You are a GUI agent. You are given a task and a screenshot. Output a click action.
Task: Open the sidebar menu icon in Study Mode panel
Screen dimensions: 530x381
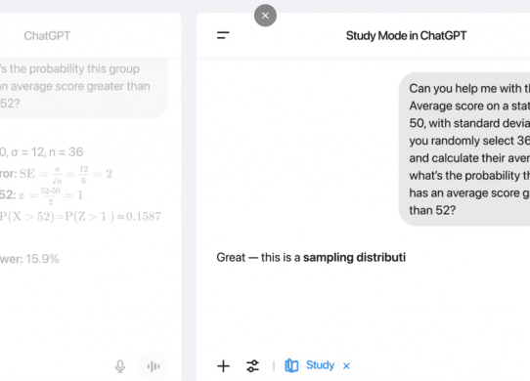click(223, 35)
